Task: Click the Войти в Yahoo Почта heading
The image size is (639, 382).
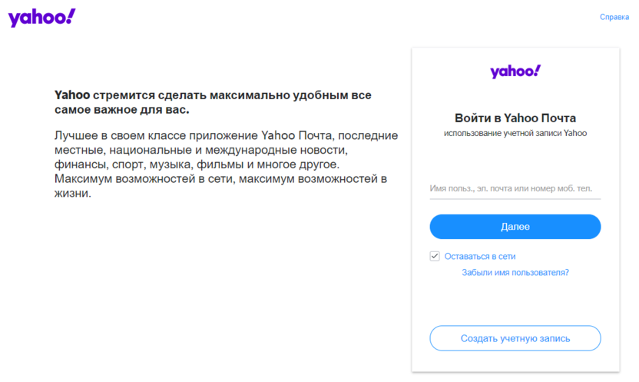Action: click(515, 118)
